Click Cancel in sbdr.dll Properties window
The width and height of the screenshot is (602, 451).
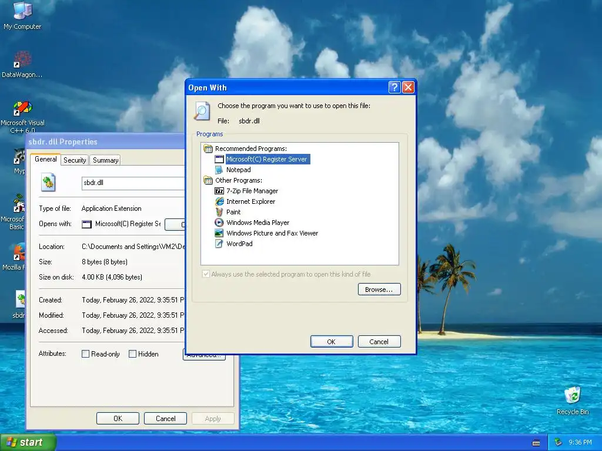(x=165, y=418)
